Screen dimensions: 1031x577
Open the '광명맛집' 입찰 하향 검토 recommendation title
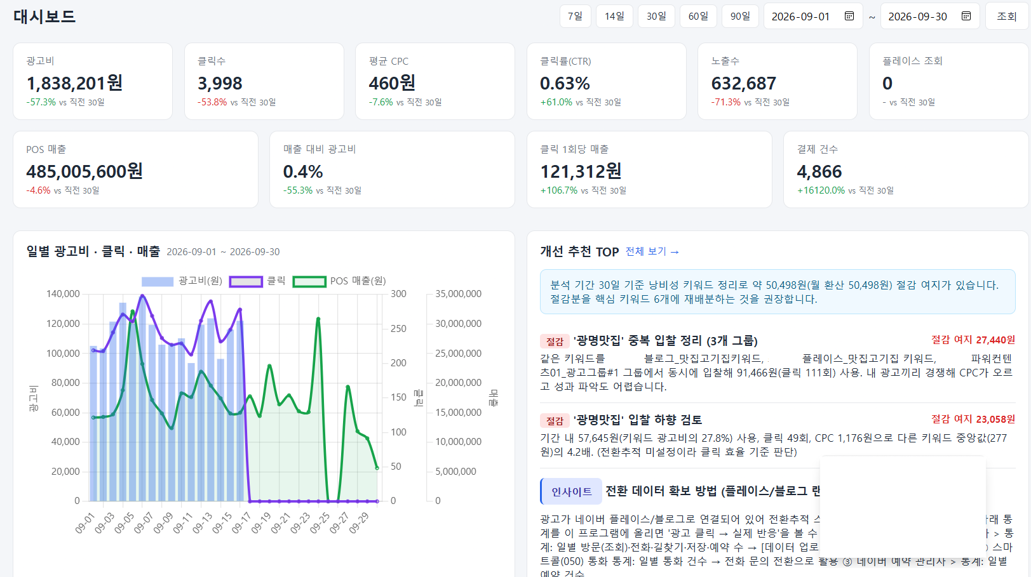pyautogui.click(x=637, y=420)
